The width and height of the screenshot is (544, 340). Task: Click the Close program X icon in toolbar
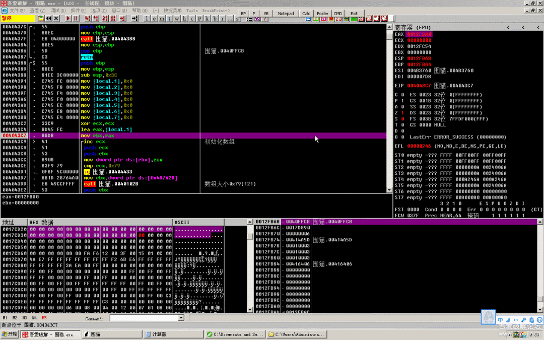tap(56, 19)
